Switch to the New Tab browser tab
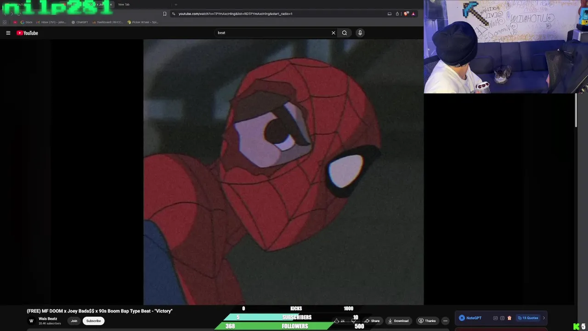Screen dimensions: 588x331 coord(124,5)
